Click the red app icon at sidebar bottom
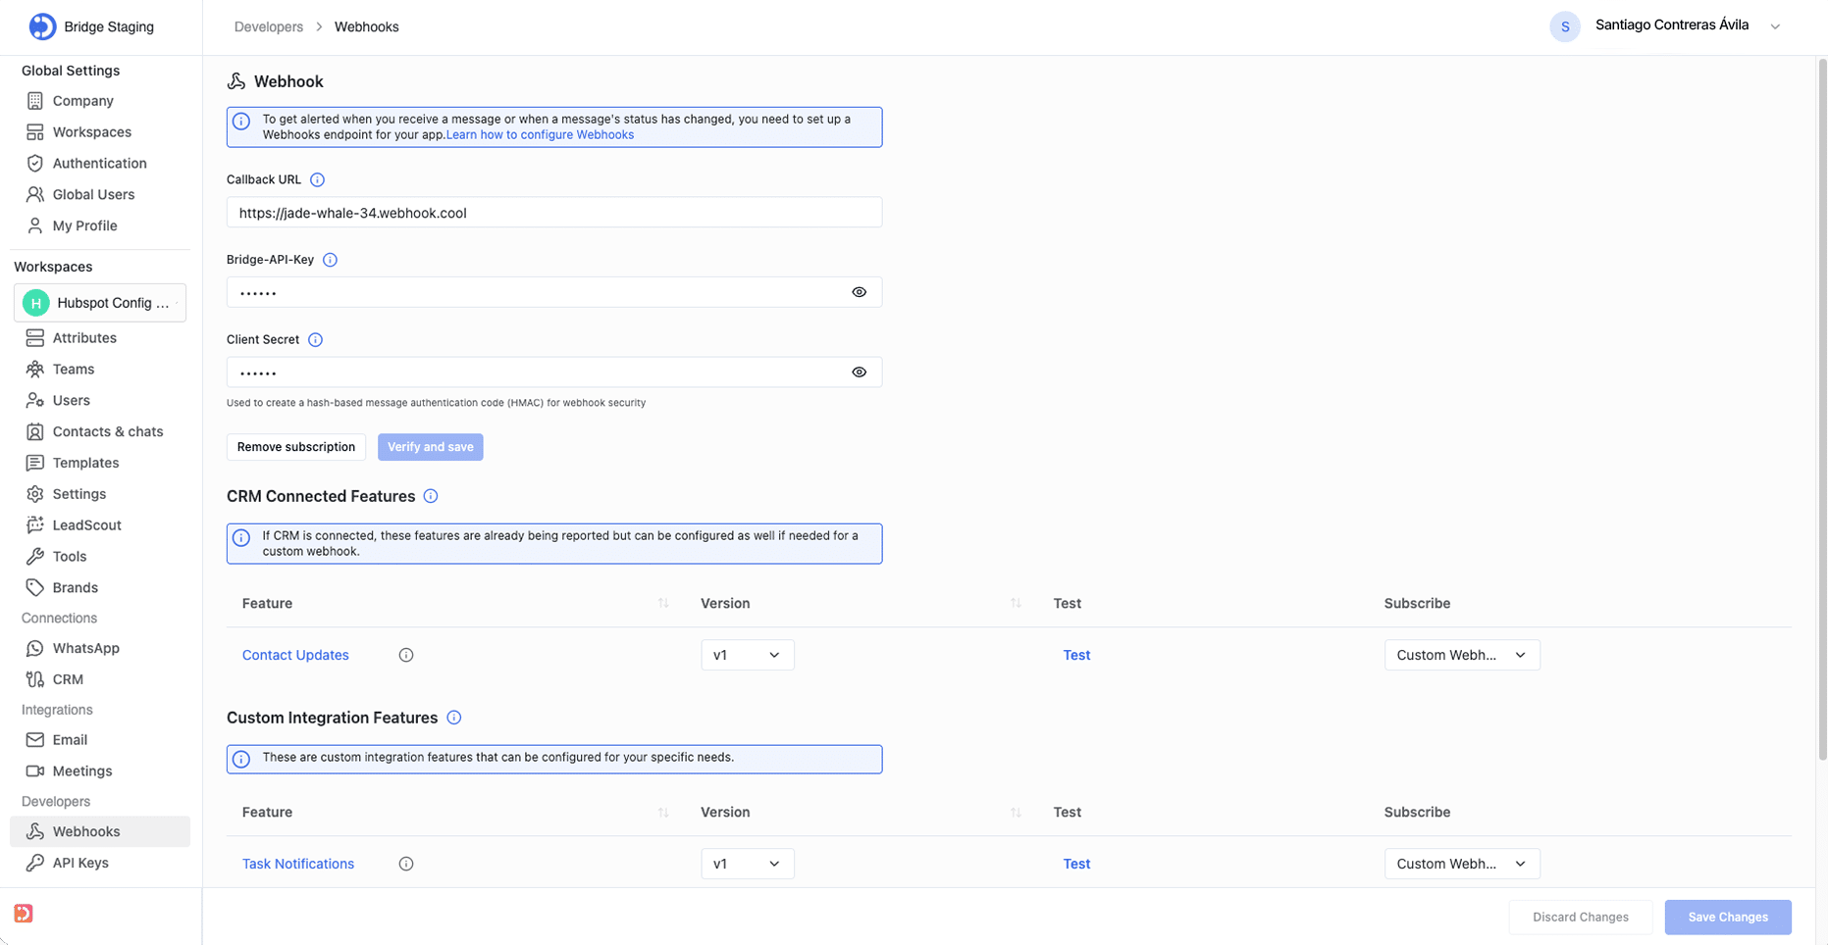 [24, 914]
